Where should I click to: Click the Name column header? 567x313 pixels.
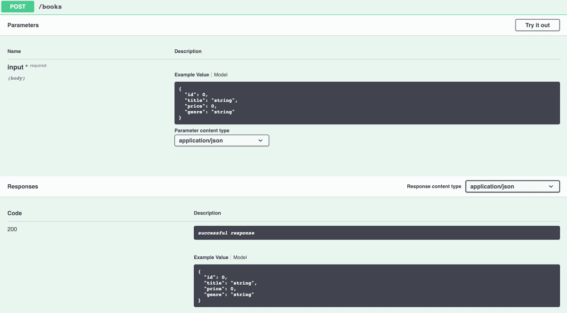tap(14, 51)
